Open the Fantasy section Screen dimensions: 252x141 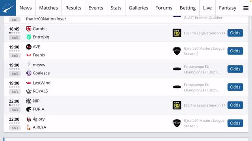(x=228, y=8)
